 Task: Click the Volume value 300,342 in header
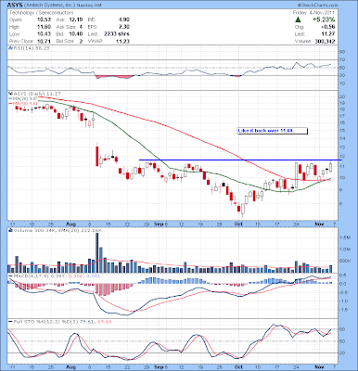(x=325, y=41)
